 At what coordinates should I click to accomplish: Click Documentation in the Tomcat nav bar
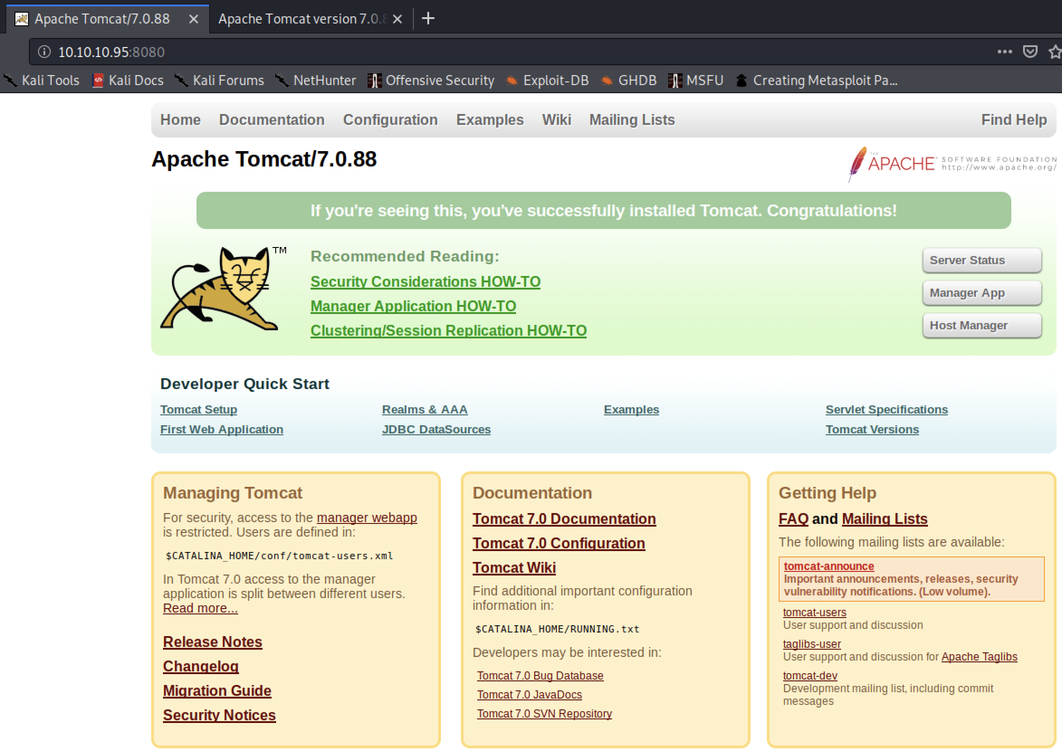coord(272,119)
